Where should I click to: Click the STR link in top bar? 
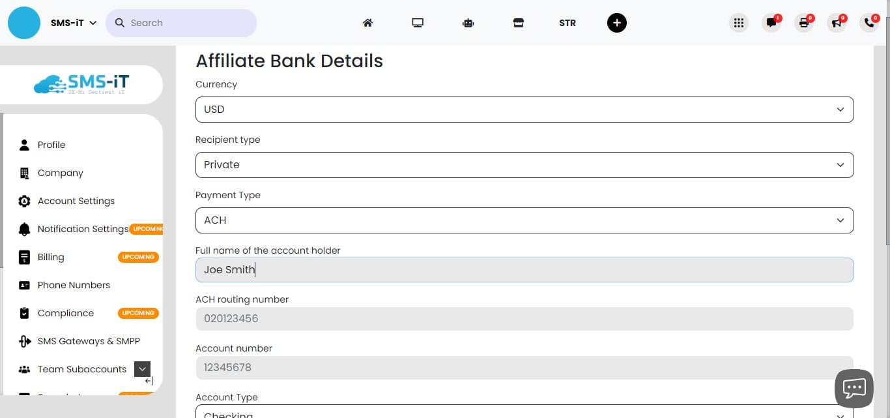567,23
